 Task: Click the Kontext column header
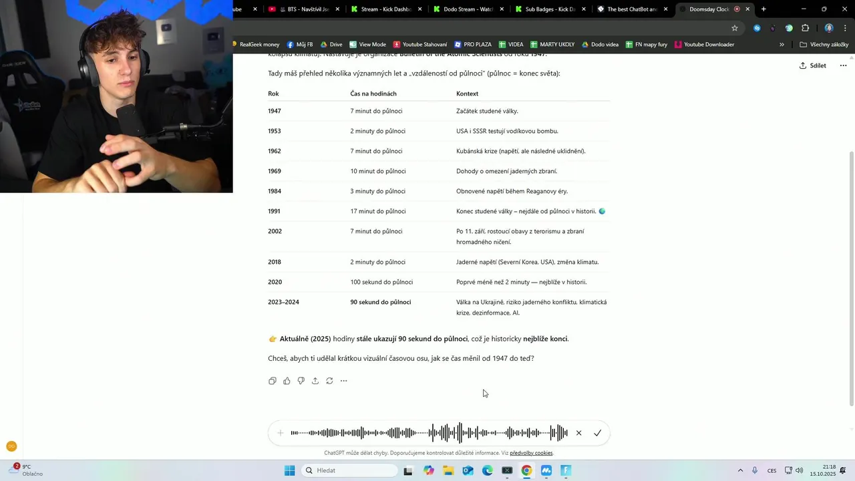pyautogui.click(x=467, y=94)
